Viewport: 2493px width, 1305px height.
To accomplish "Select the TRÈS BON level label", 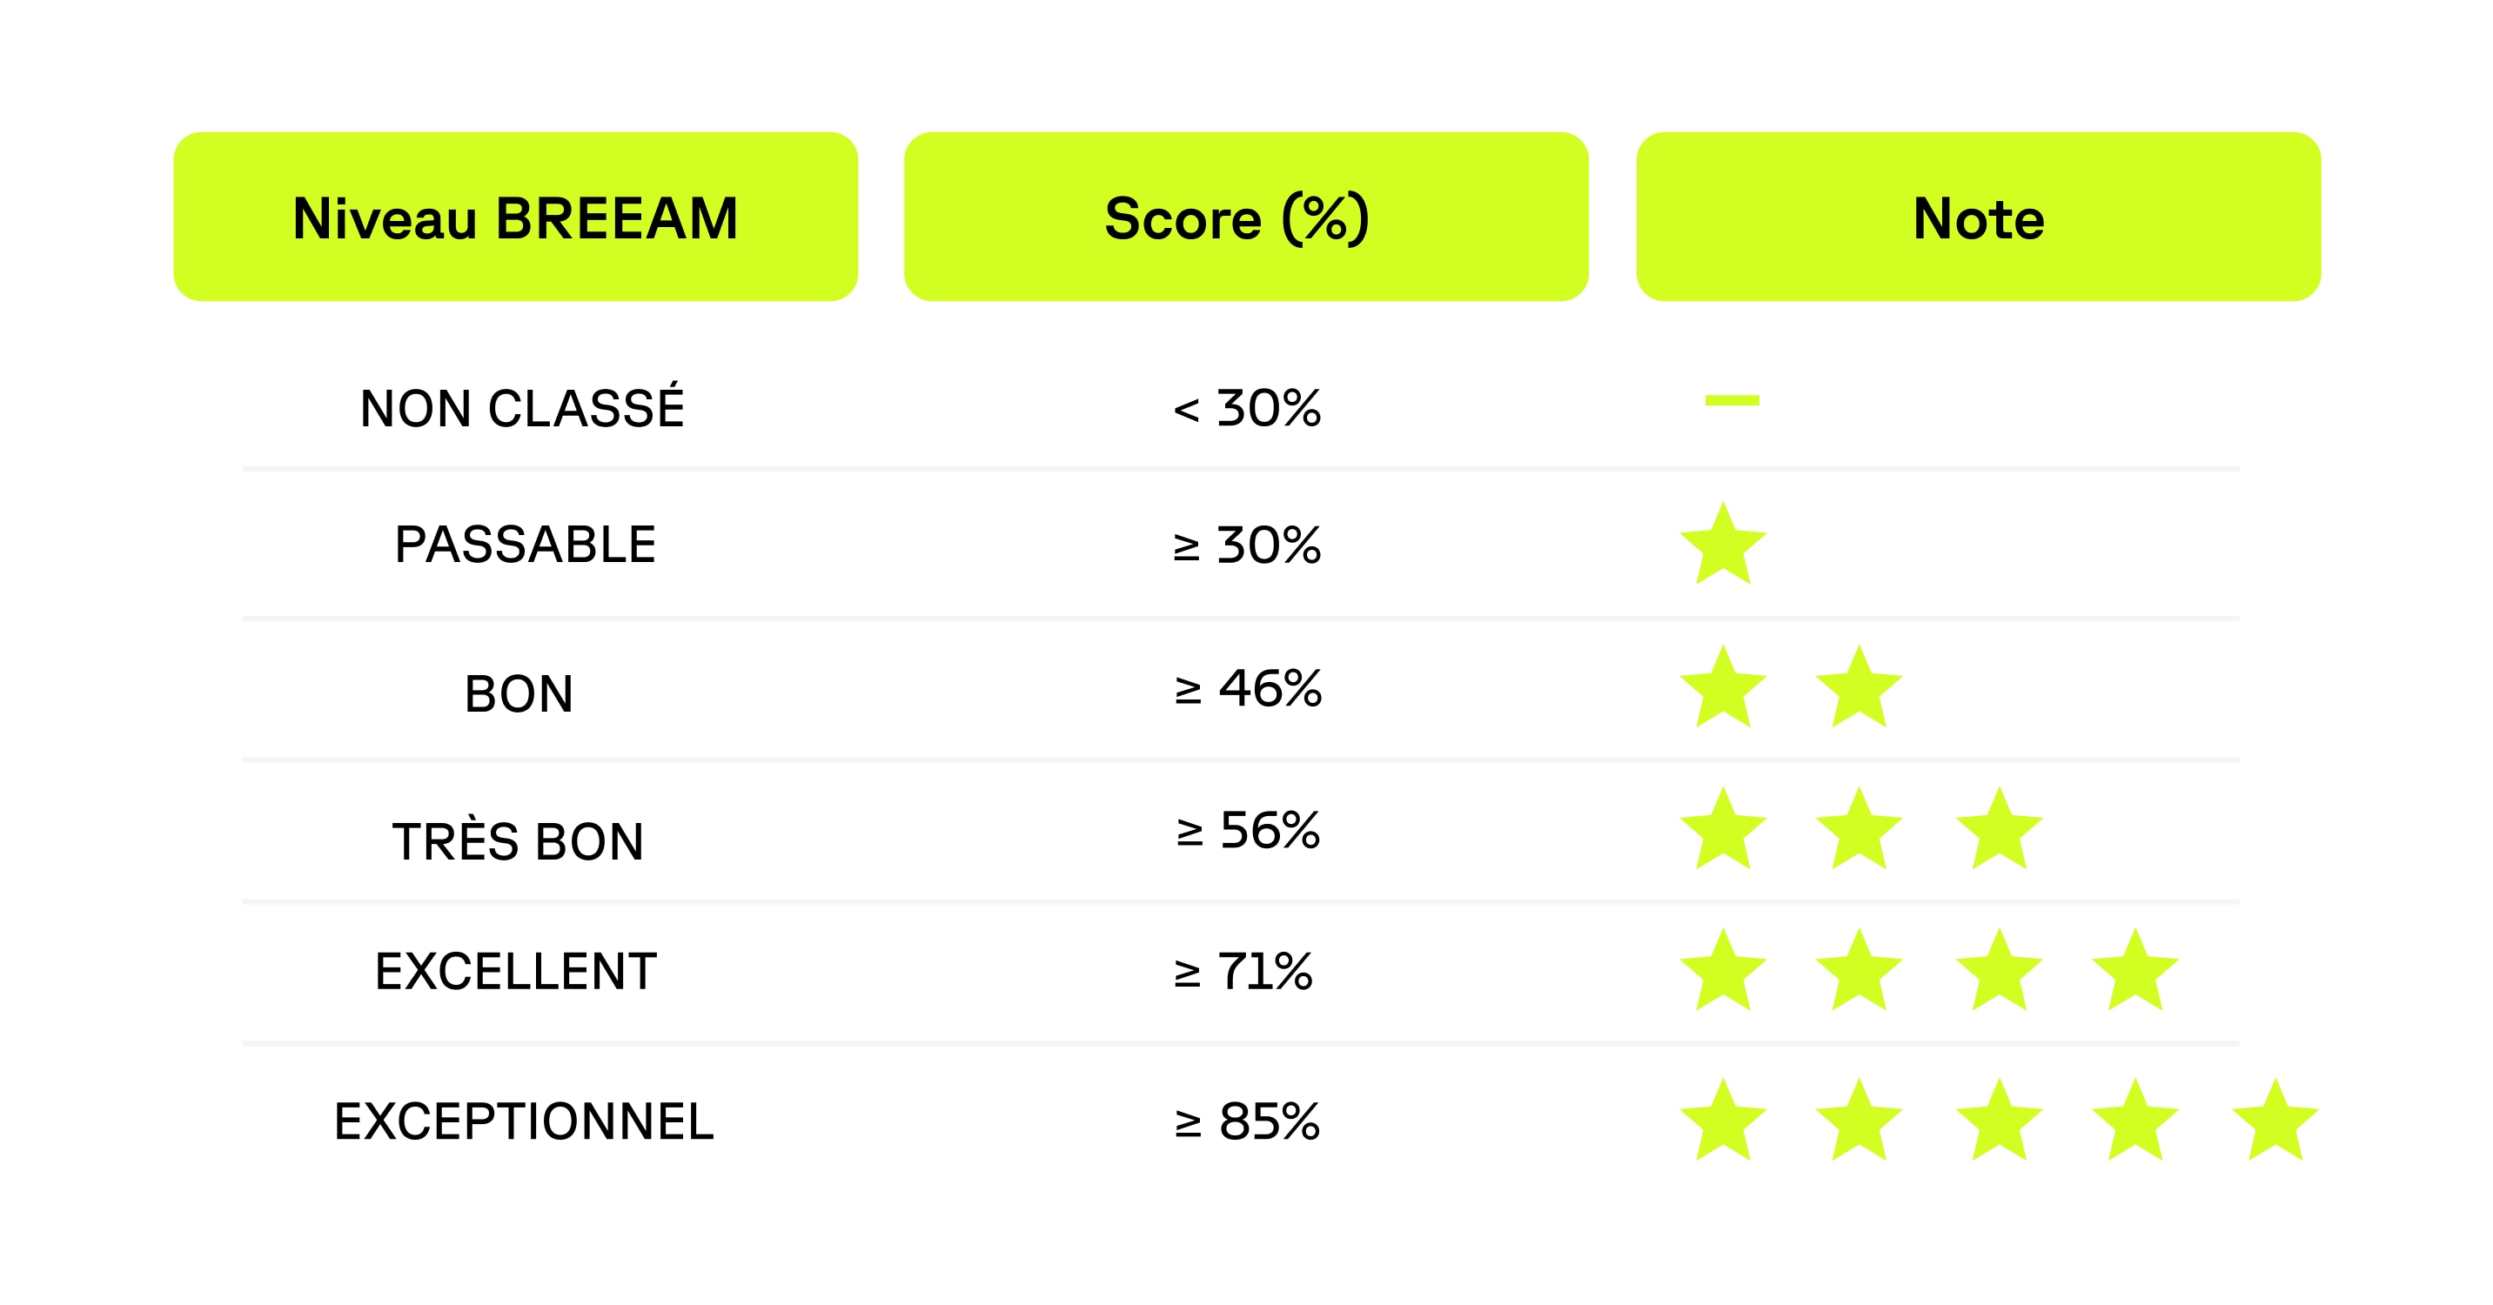I will pyautogui.click(x=518, y=840).
